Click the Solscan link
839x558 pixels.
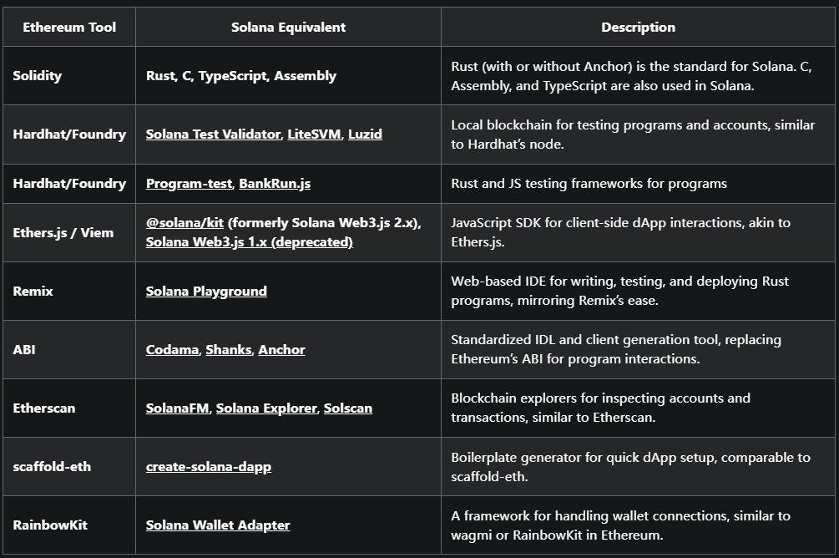(x=347, y=408)
